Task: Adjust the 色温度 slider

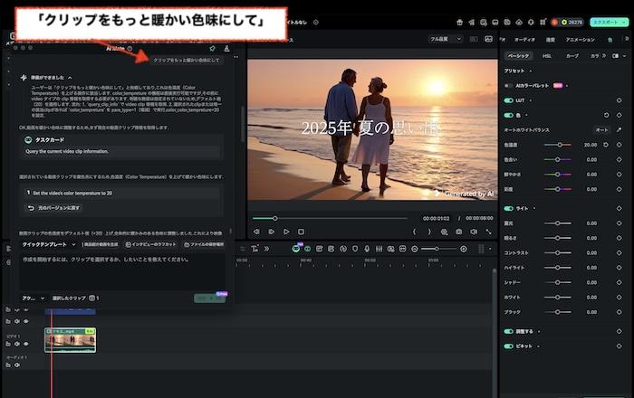Action: 557,145
